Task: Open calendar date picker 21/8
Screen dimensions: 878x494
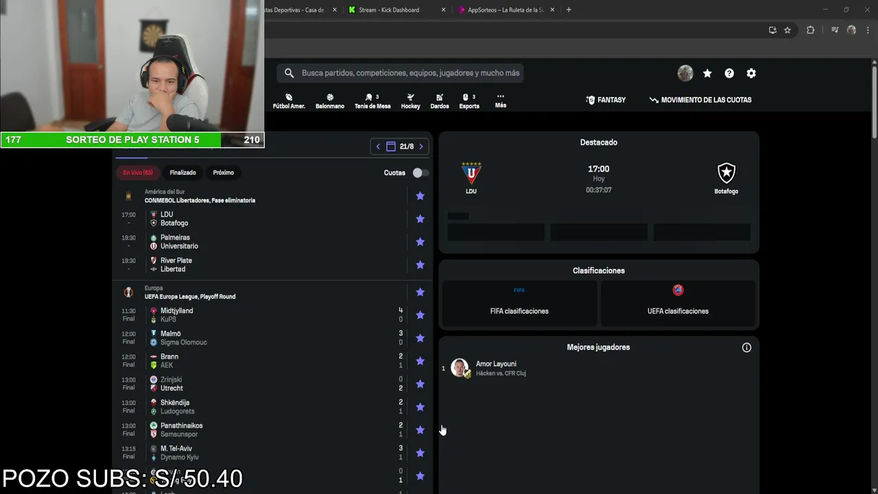Action: [x=400, y=146]
